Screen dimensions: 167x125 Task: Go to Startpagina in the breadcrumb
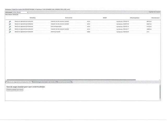[x=8, y=9]
